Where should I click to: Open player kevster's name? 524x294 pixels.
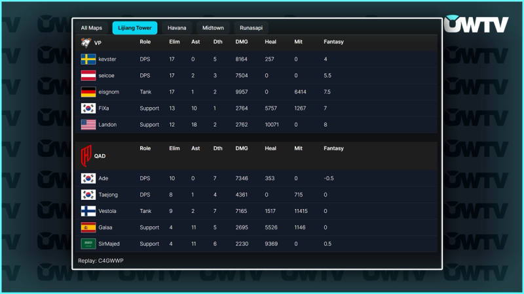107,59
